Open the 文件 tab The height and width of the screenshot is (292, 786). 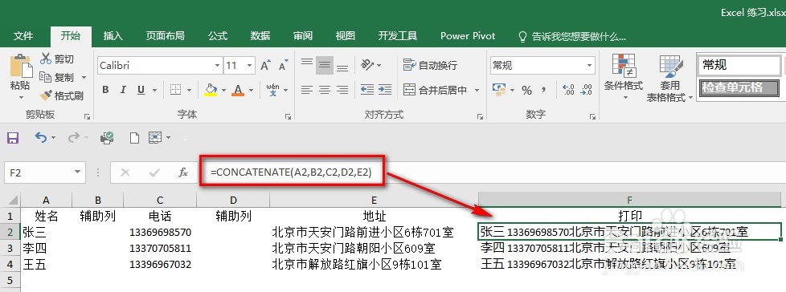pos(23,36)
